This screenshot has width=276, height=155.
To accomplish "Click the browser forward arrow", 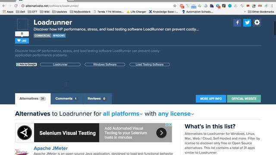I will pos(10,6).
